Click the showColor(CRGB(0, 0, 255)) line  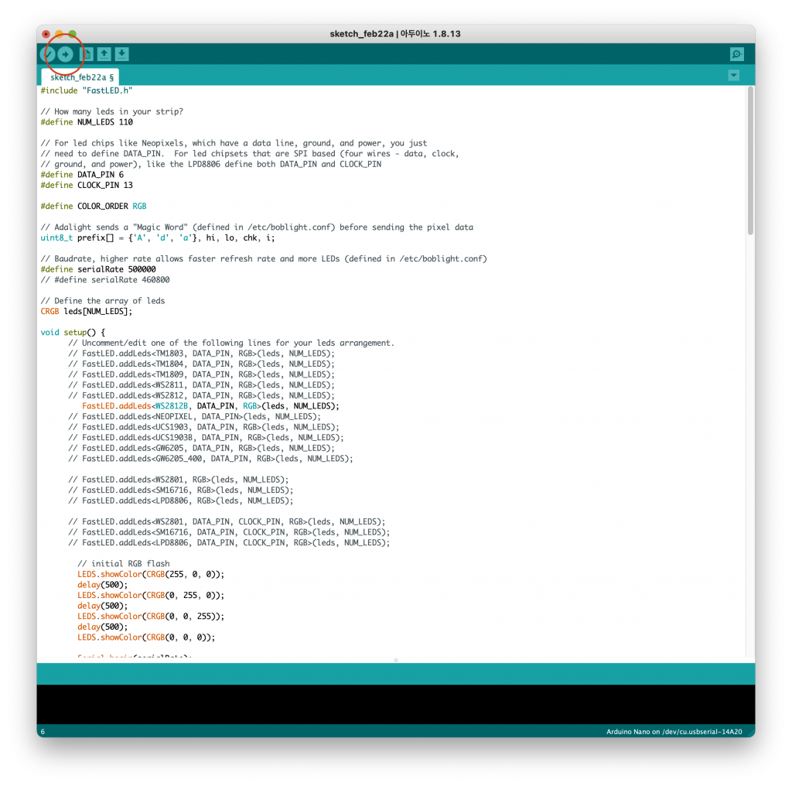pos(151,617)
